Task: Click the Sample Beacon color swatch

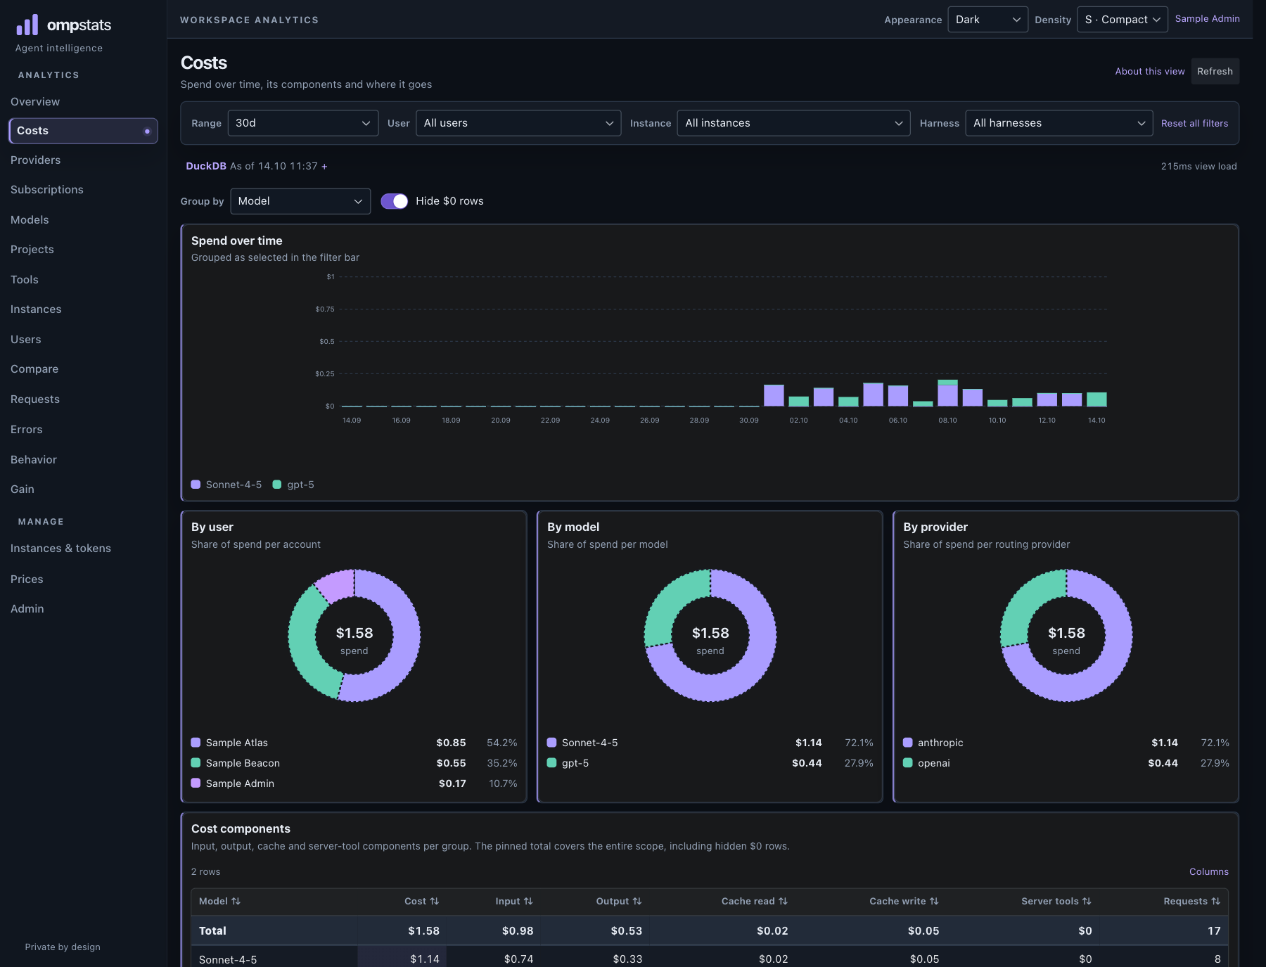Action: 196,763
